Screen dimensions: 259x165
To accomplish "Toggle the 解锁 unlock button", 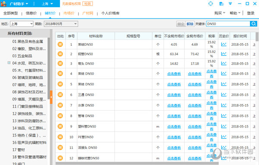I will click(x=190, y=24).
